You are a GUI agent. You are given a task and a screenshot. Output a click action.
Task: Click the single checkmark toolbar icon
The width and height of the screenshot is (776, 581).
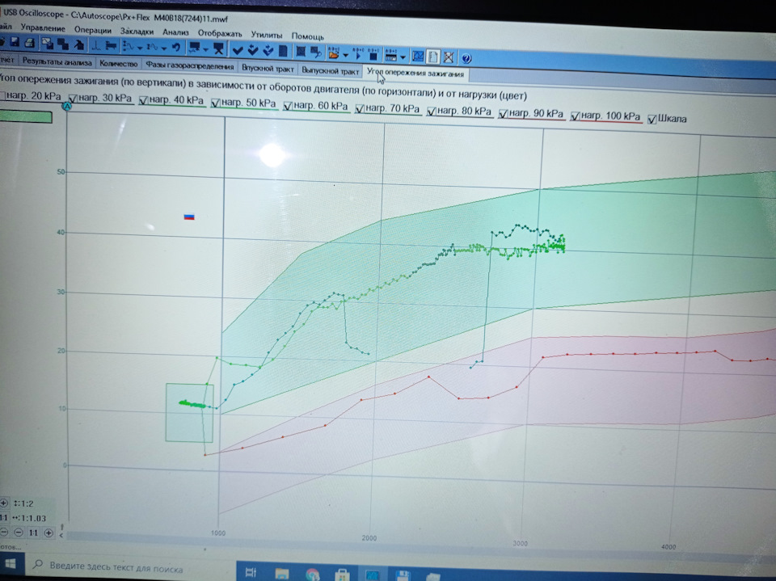pos(238,49)
